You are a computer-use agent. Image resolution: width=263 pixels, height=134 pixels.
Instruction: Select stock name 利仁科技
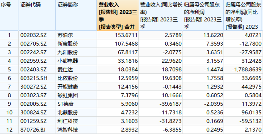(68, 121)
